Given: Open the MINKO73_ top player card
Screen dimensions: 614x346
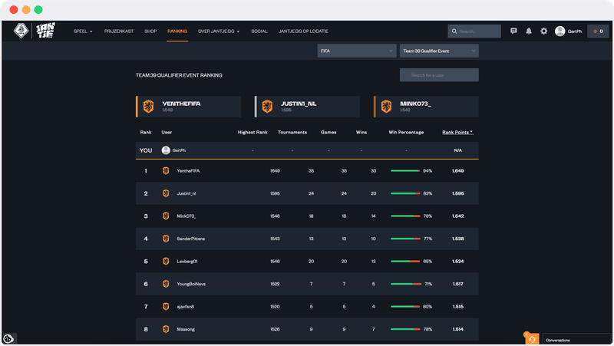Looking at the screenshot, I should pos(426,107).
